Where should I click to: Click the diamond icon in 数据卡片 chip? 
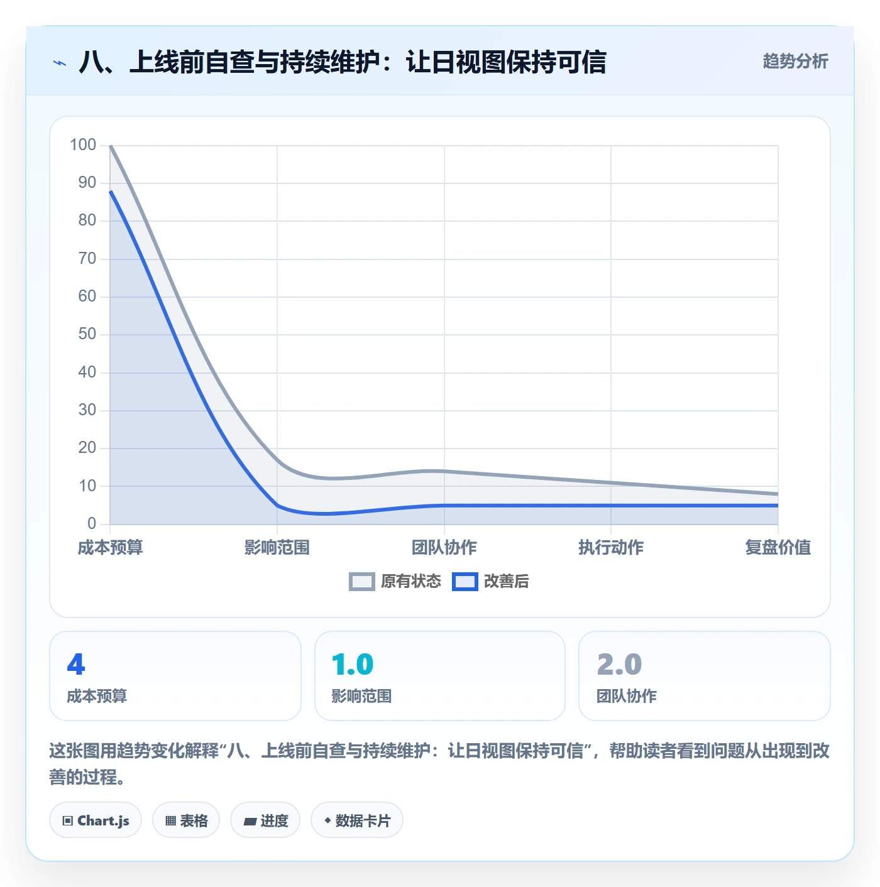pyautogui.click(x=327, y=820)
